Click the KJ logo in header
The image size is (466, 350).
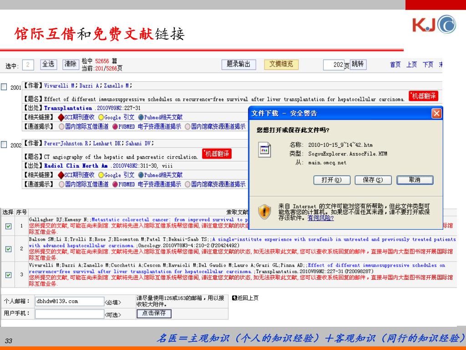(434, 24)
